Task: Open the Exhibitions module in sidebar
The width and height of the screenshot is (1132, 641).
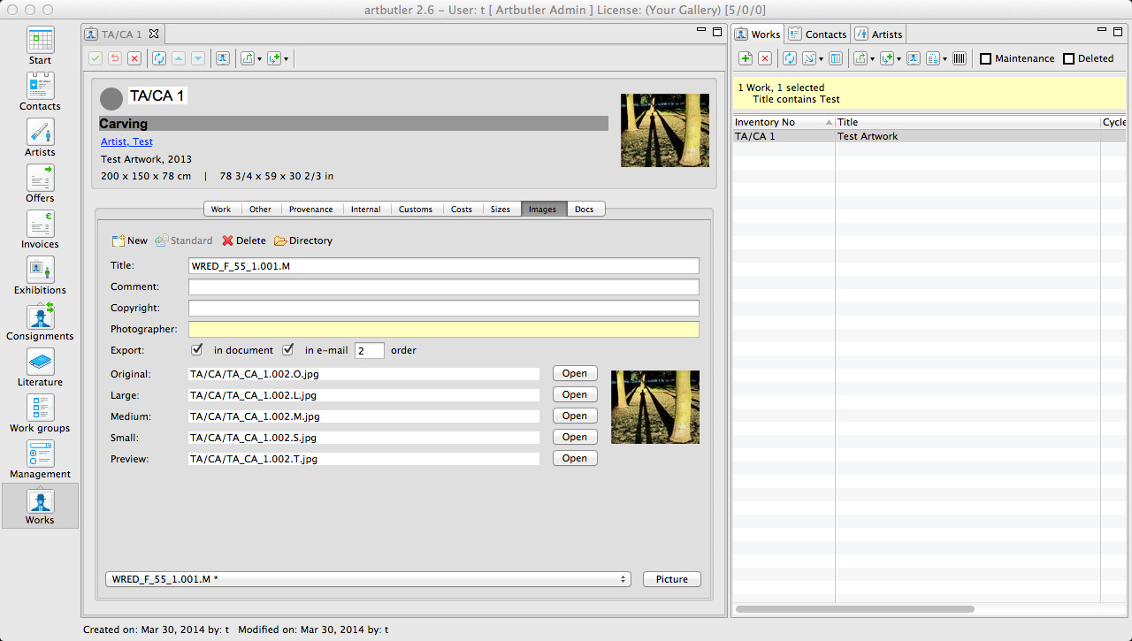Action: (x=40, y=276)
